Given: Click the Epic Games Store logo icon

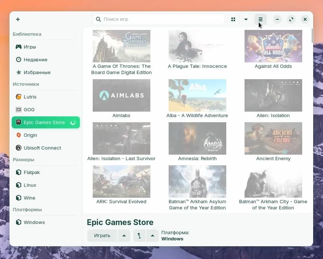Looking at the screenshot, I should pyautogui.click(x=19, y=122).
